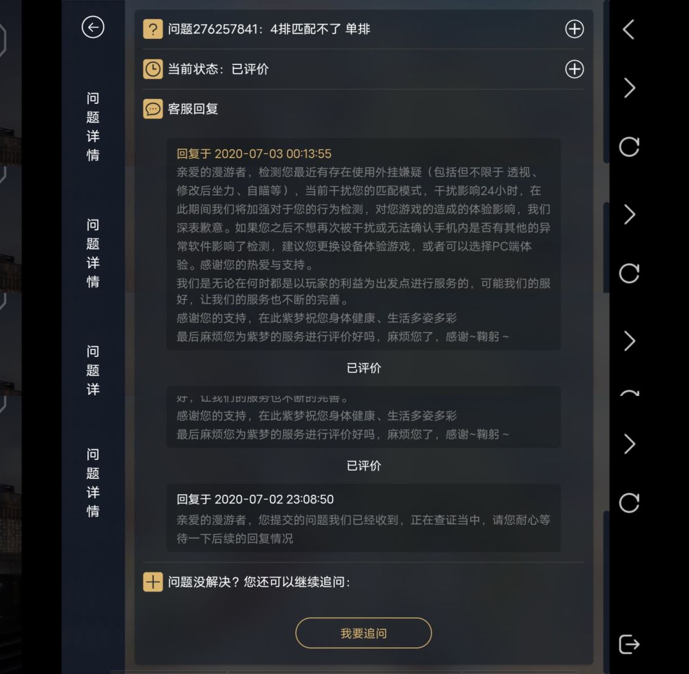Image resolution: width=689 pixels, height=674 pixels.
Task: Click the yellow plus icon beside 问题没解决
Action: (x=153, y=582)
